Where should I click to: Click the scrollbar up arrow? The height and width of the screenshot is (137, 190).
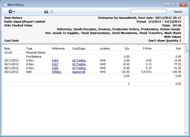(186, 46)
